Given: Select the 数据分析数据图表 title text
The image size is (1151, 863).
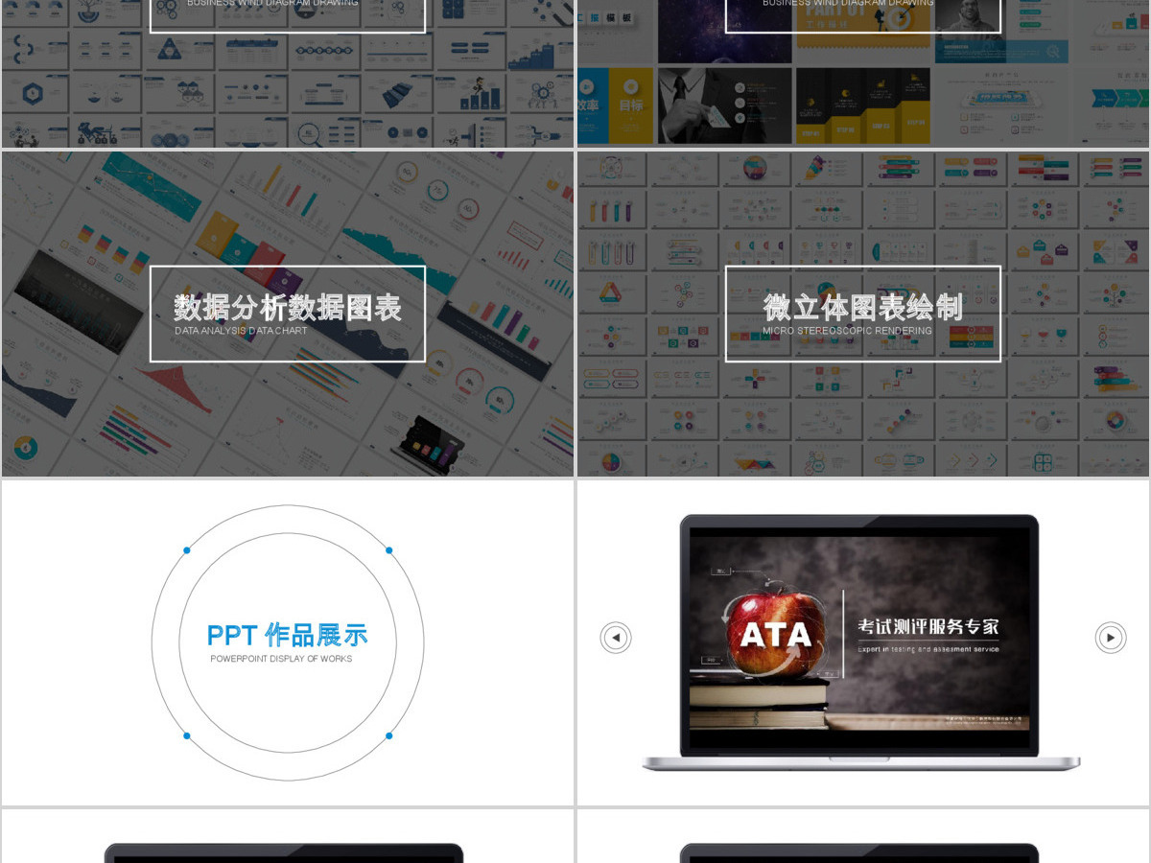Looking at the screenshot, I should pos(288,308).
